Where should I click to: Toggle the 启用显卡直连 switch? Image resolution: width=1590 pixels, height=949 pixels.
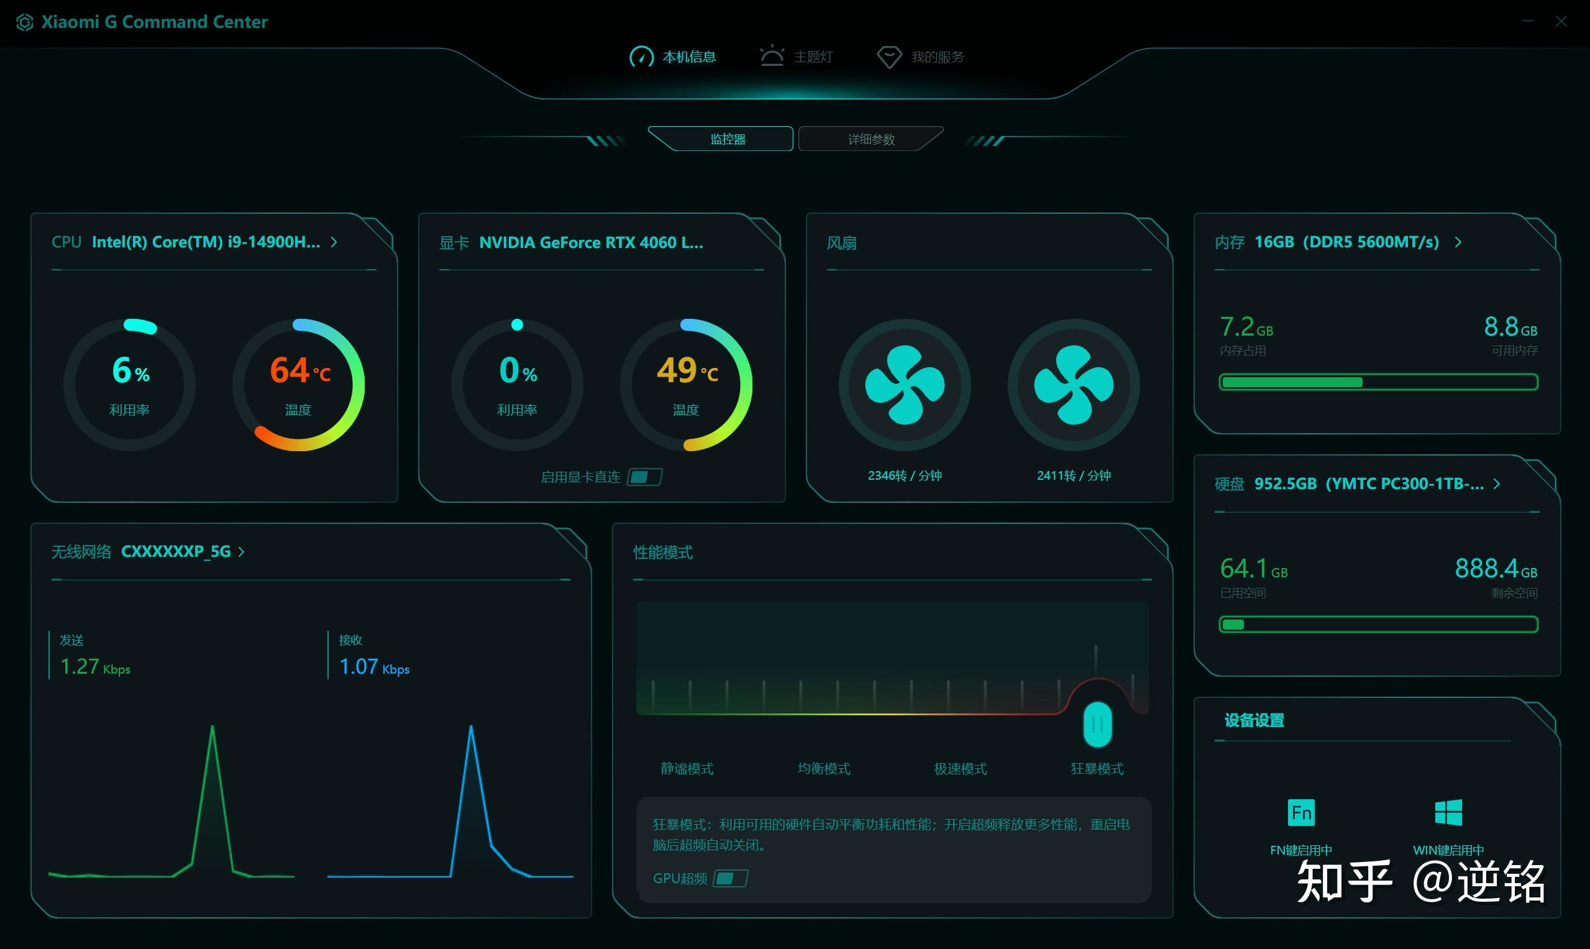click(644, 477)
